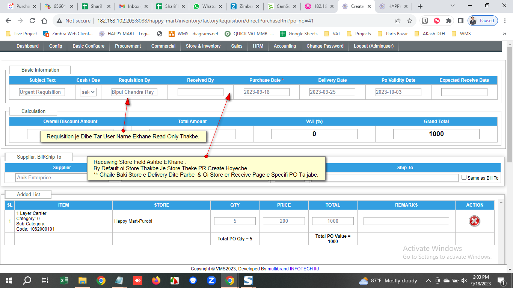The image size is (513, 288).
Task: Click the VAT (%) input field
Action: (x=314, y=134)
